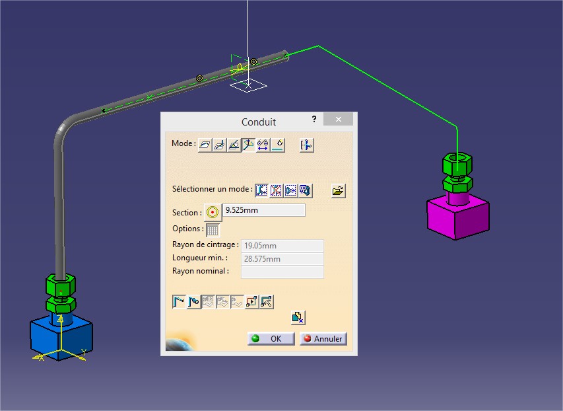Choose the catalog sheets select-mode icon
The image size is (563, 411).
[x=305, y=190]
